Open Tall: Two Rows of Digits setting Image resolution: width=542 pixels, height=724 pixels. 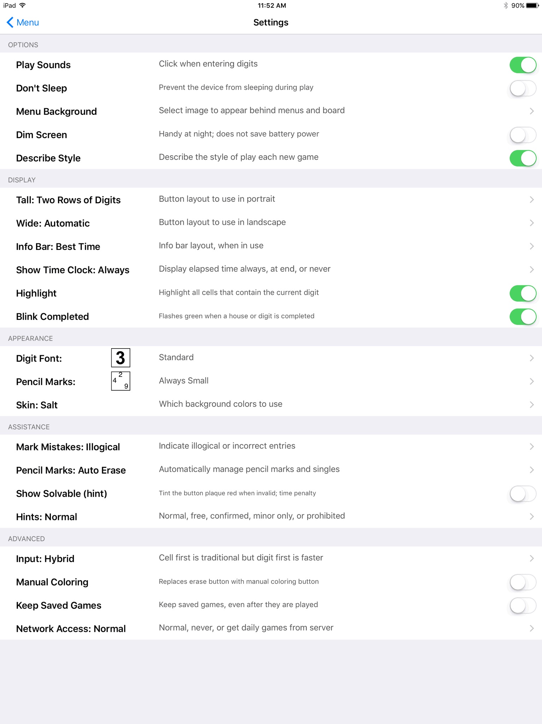point(271,200)
